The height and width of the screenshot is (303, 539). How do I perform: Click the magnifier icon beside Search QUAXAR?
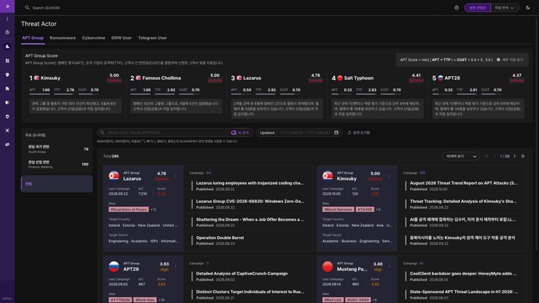click(27, 8)
